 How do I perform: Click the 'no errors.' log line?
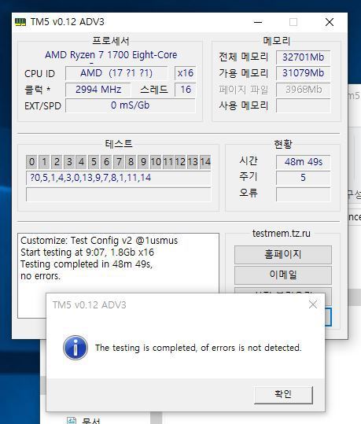tap(41, 276)
